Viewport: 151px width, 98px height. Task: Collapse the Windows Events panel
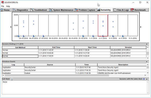click(147, 62)
